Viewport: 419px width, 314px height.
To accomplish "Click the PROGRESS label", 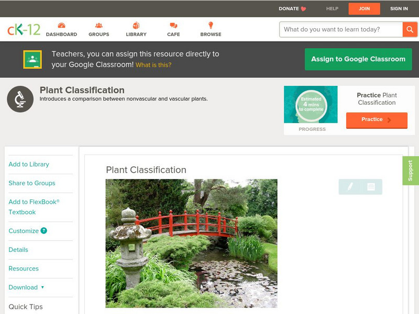I will 312,129.
